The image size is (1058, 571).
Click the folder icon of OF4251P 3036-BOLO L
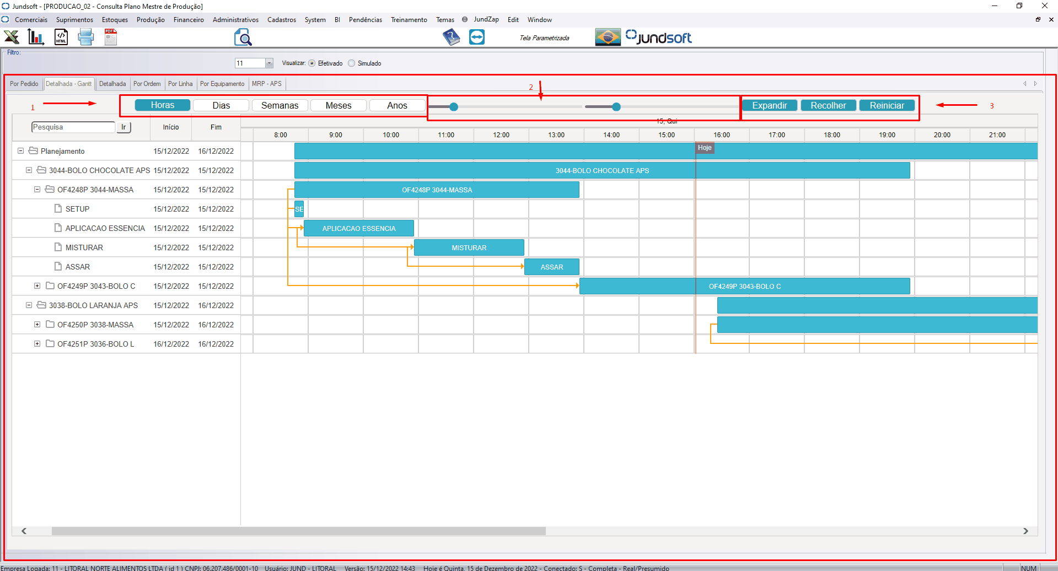tap(50, 343)
